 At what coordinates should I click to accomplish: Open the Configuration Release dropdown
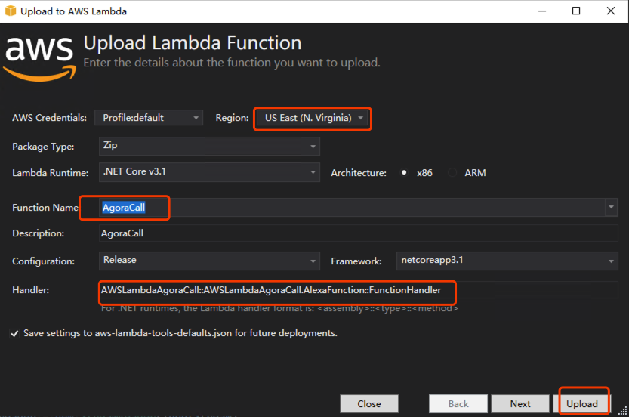(209, 261)
